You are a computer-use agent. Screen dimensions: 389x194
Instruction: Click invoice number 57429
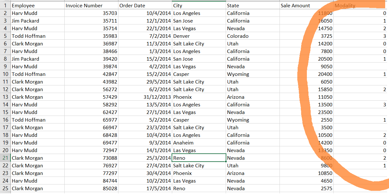[91, 97]
